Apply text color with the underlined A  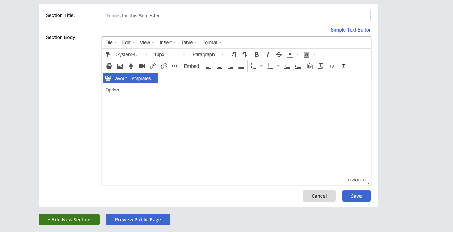pyautogui.click(x=290, y=54)
